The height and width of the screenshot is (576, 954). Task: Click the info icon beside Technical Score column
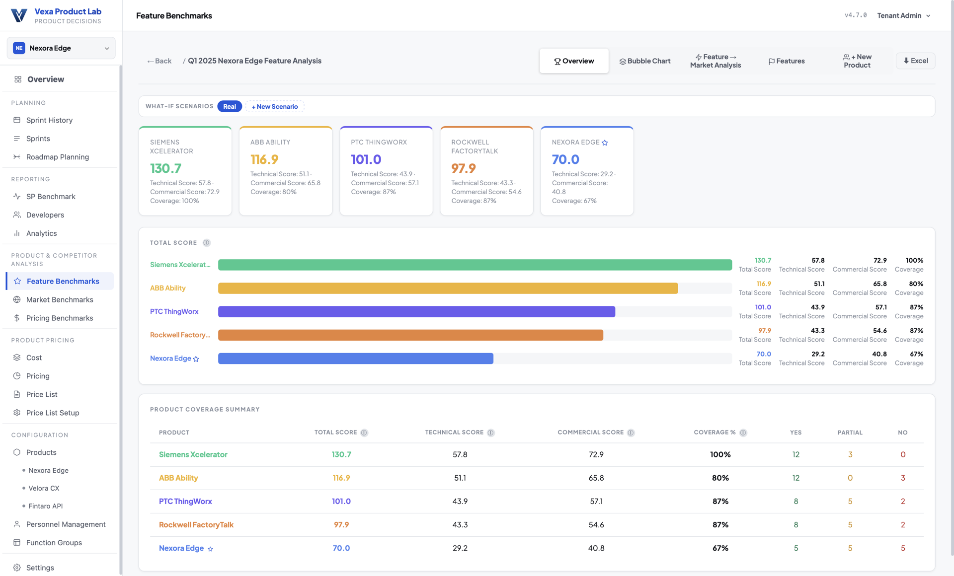point(491,433)
